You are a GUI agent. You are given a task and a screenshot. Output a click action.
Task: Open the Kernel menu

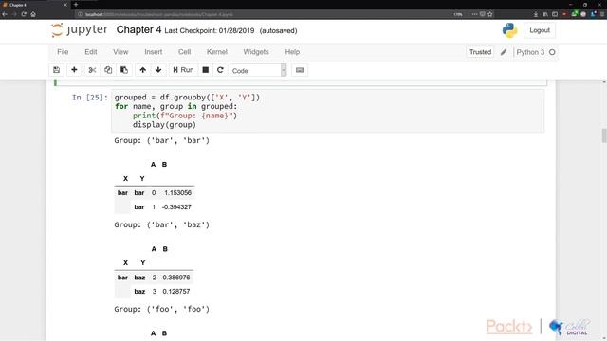(x=217, y=52)
